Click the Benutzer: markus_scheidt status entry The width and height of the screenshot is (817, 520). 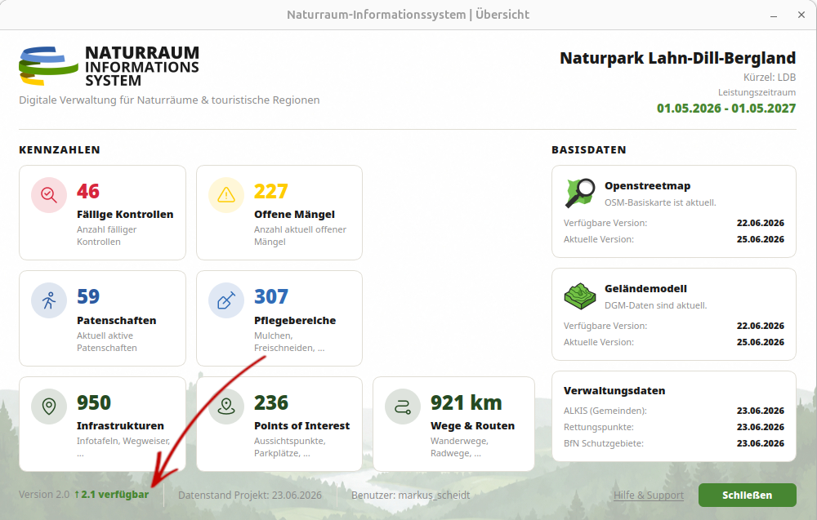coord(411,495)
